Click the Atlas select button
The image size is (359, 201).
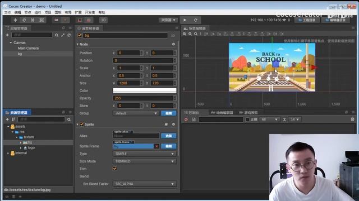168,136
